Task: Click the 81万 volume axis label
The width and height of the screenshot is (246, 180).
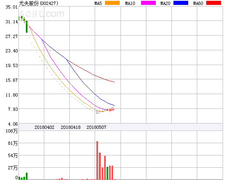Action: tap(13, 143)
